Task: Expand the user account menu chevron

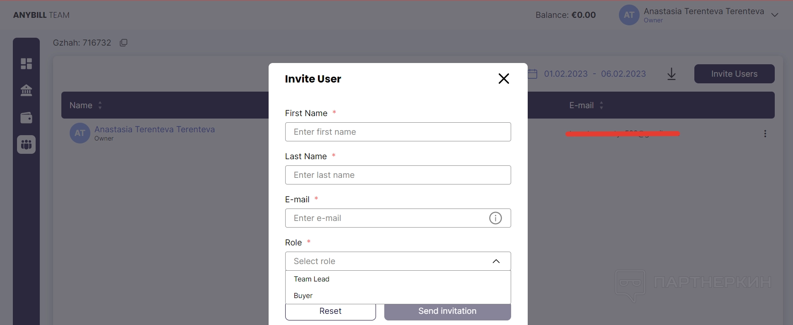Action: tap(774, 15)
